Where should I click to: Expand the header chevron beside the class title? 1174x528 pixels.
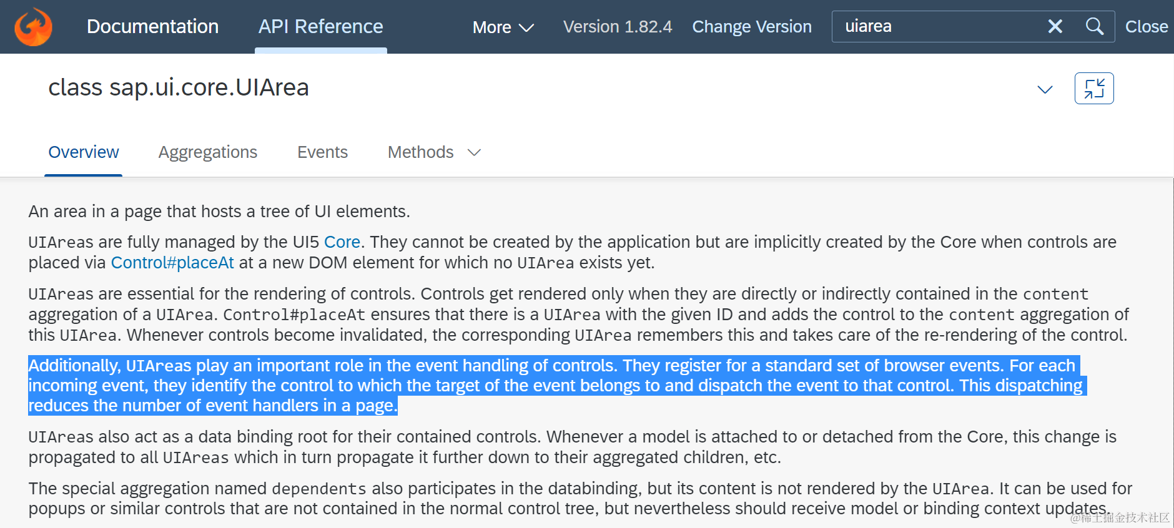click(1045, 89)
